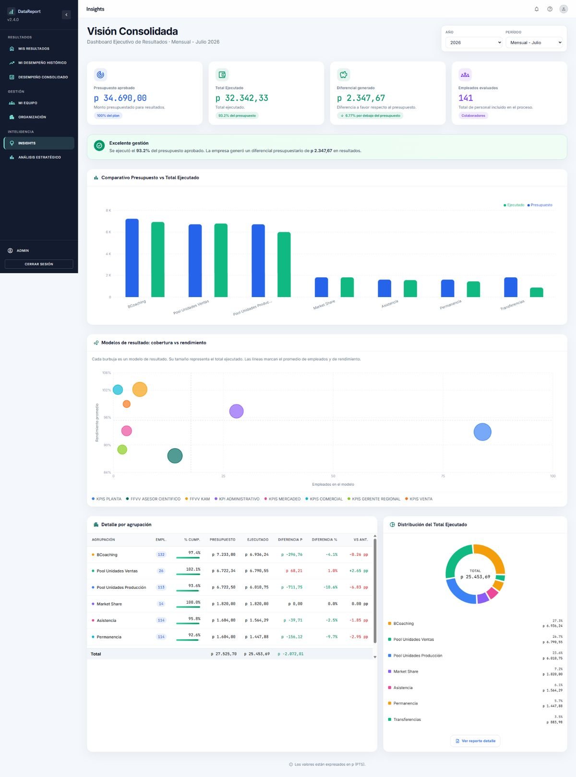Viewport: 576px width, 777px height.
Task: Open the user avatar in the top bar
Action: pos(564,9)
